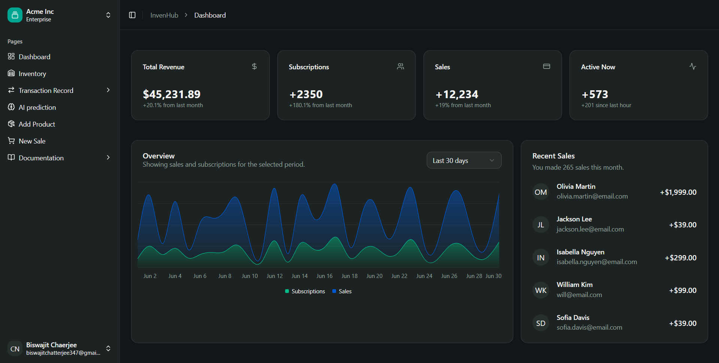Click the users icon on Subscriptions card
This screenshot has height=363, width=719.
[401, 66]
